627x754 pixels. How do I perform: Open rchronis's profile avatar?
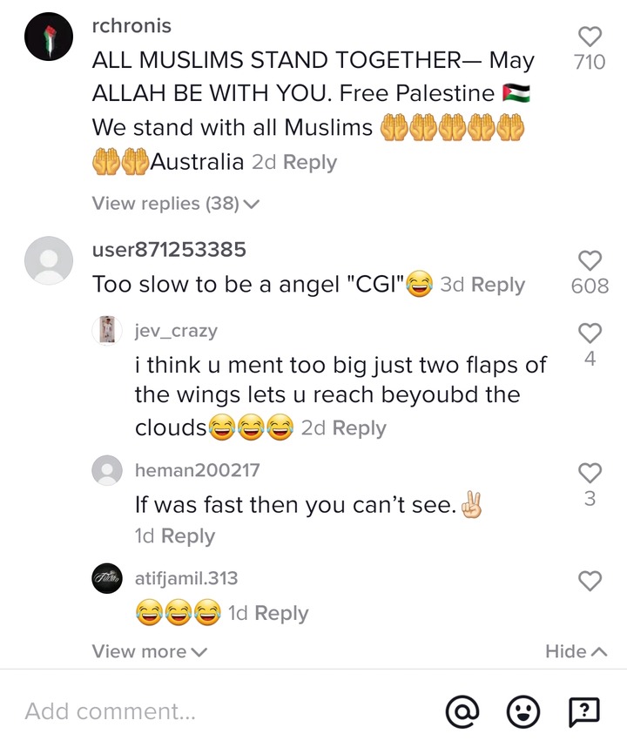49,37
